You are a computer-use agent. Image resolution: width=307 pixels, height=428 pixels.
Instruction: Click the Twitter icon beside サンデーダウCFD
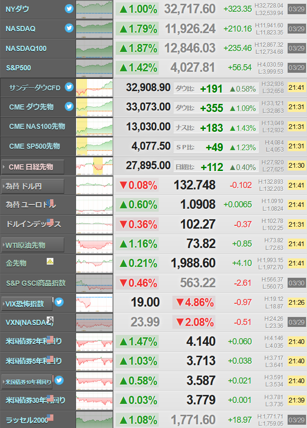(69, 87)
